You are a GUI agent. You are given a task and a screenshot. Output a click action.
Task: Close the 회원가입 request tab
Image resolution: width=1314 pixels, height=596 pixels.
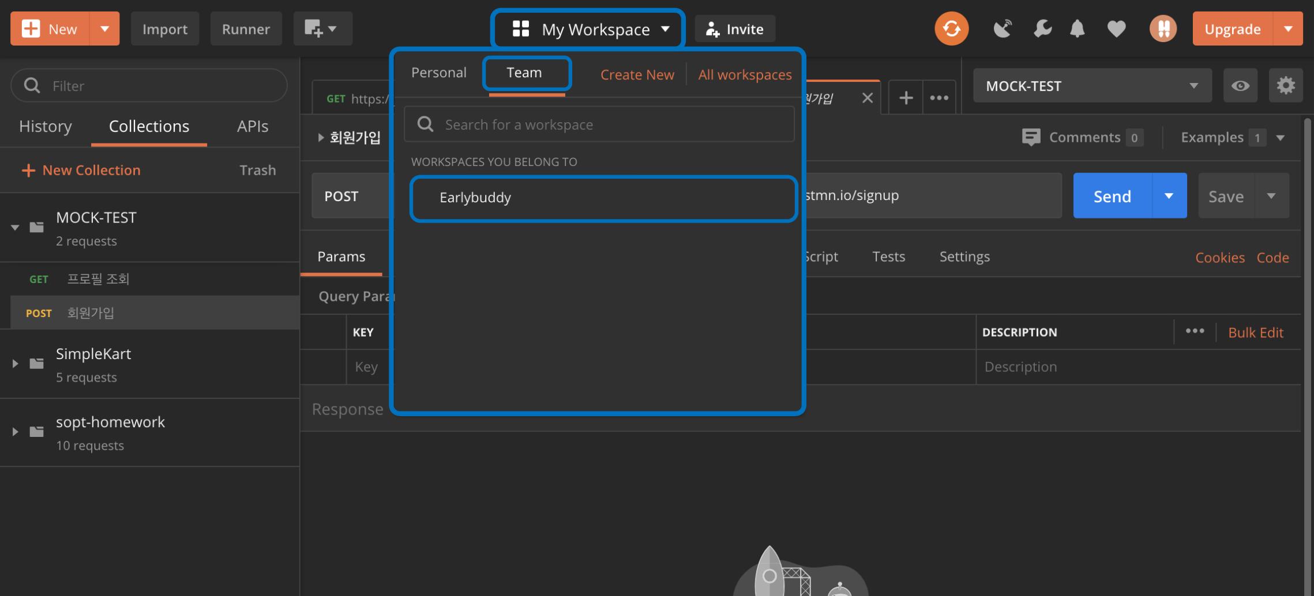(867, 98)
